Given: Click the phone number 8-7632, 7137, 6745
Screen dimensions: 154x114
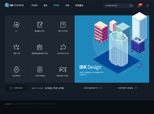Looking at the screenshot, I should coord(55,88).
